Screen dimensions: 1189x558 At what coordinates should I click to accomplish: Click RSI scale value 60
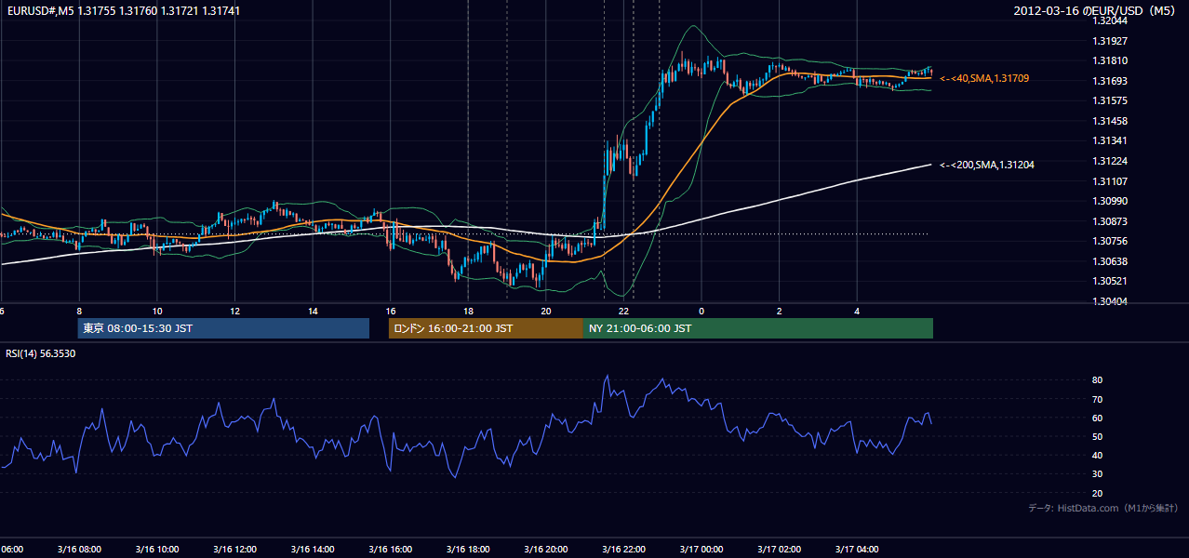(x=1097, y=418)
